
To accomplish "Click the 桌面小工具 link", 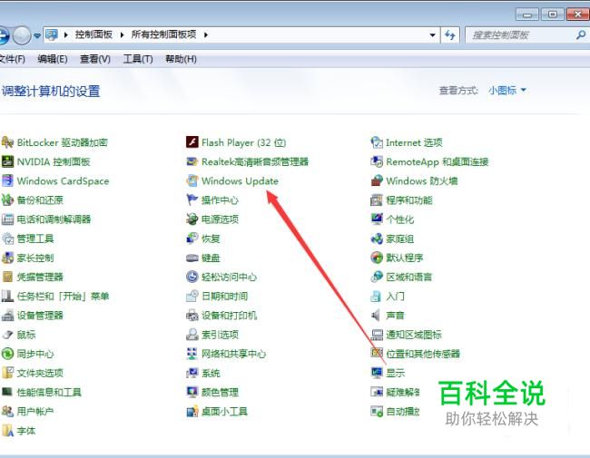I will pyautogui.click(x=224, y=412).
